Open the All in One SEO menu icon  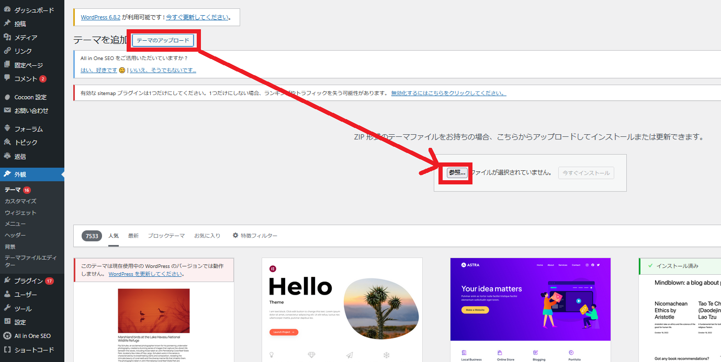7,336
